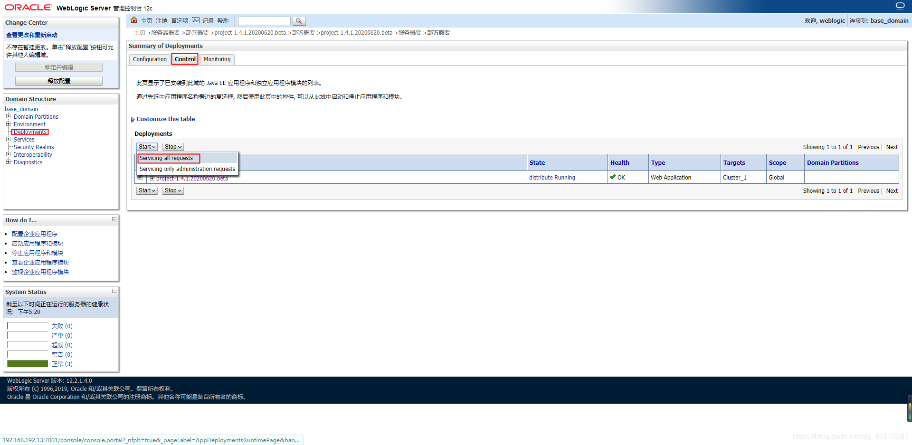Viewport: 912px width, 445px height.
Task: Open the top Start dropdown
Action: (x=147, y=147)
